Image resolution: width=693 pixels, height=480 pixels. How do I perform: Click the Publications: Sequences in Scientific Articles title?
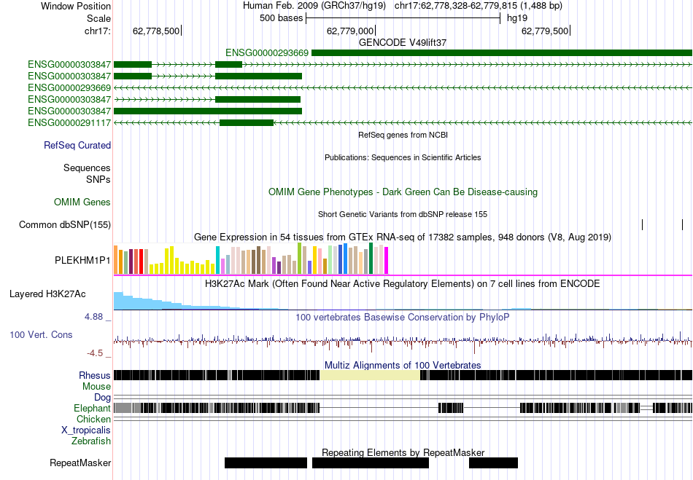coord(403,157)
